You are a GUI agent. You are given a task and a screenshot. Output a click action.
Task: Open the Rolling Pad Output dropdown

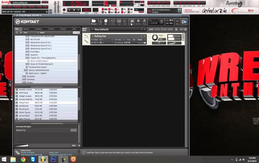[x=102, y=40]
